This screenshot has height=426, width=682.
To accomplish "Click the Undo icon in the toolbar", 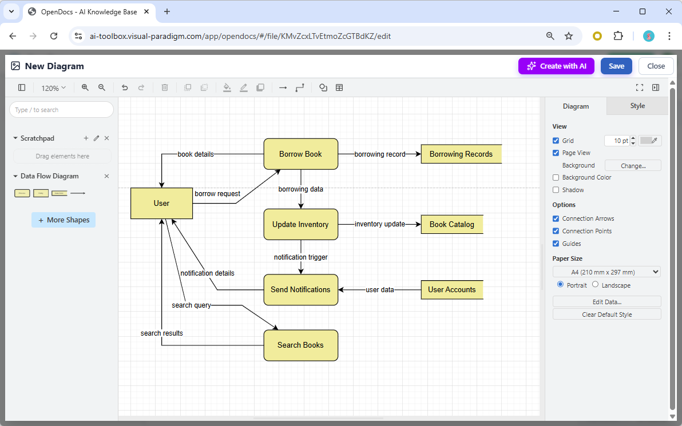I will pos(125,87).
